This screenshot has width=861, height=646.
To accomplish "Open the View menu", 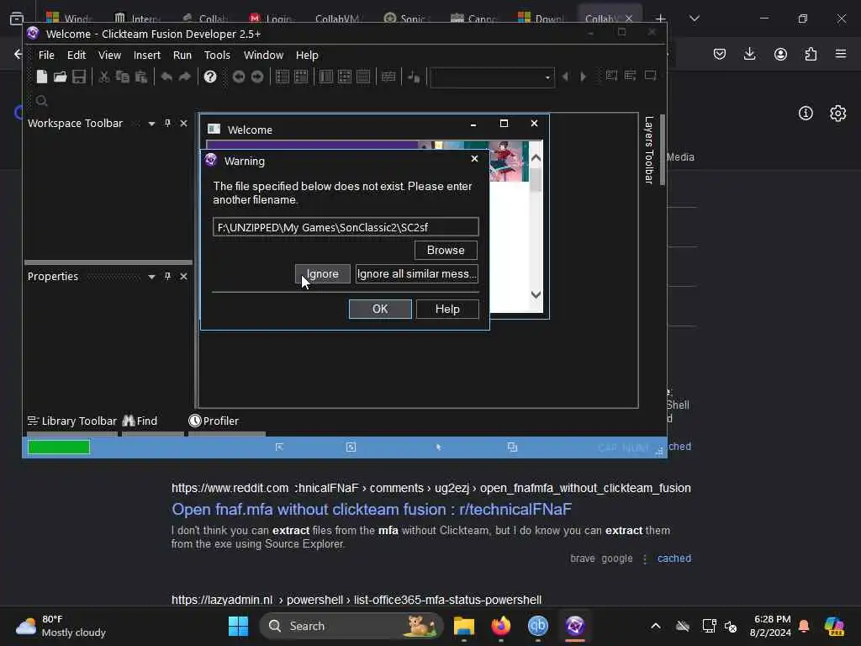I will (109, 55).
